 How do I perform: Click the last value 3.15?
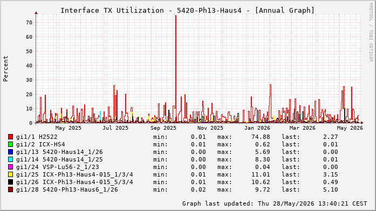coord(331,174)
